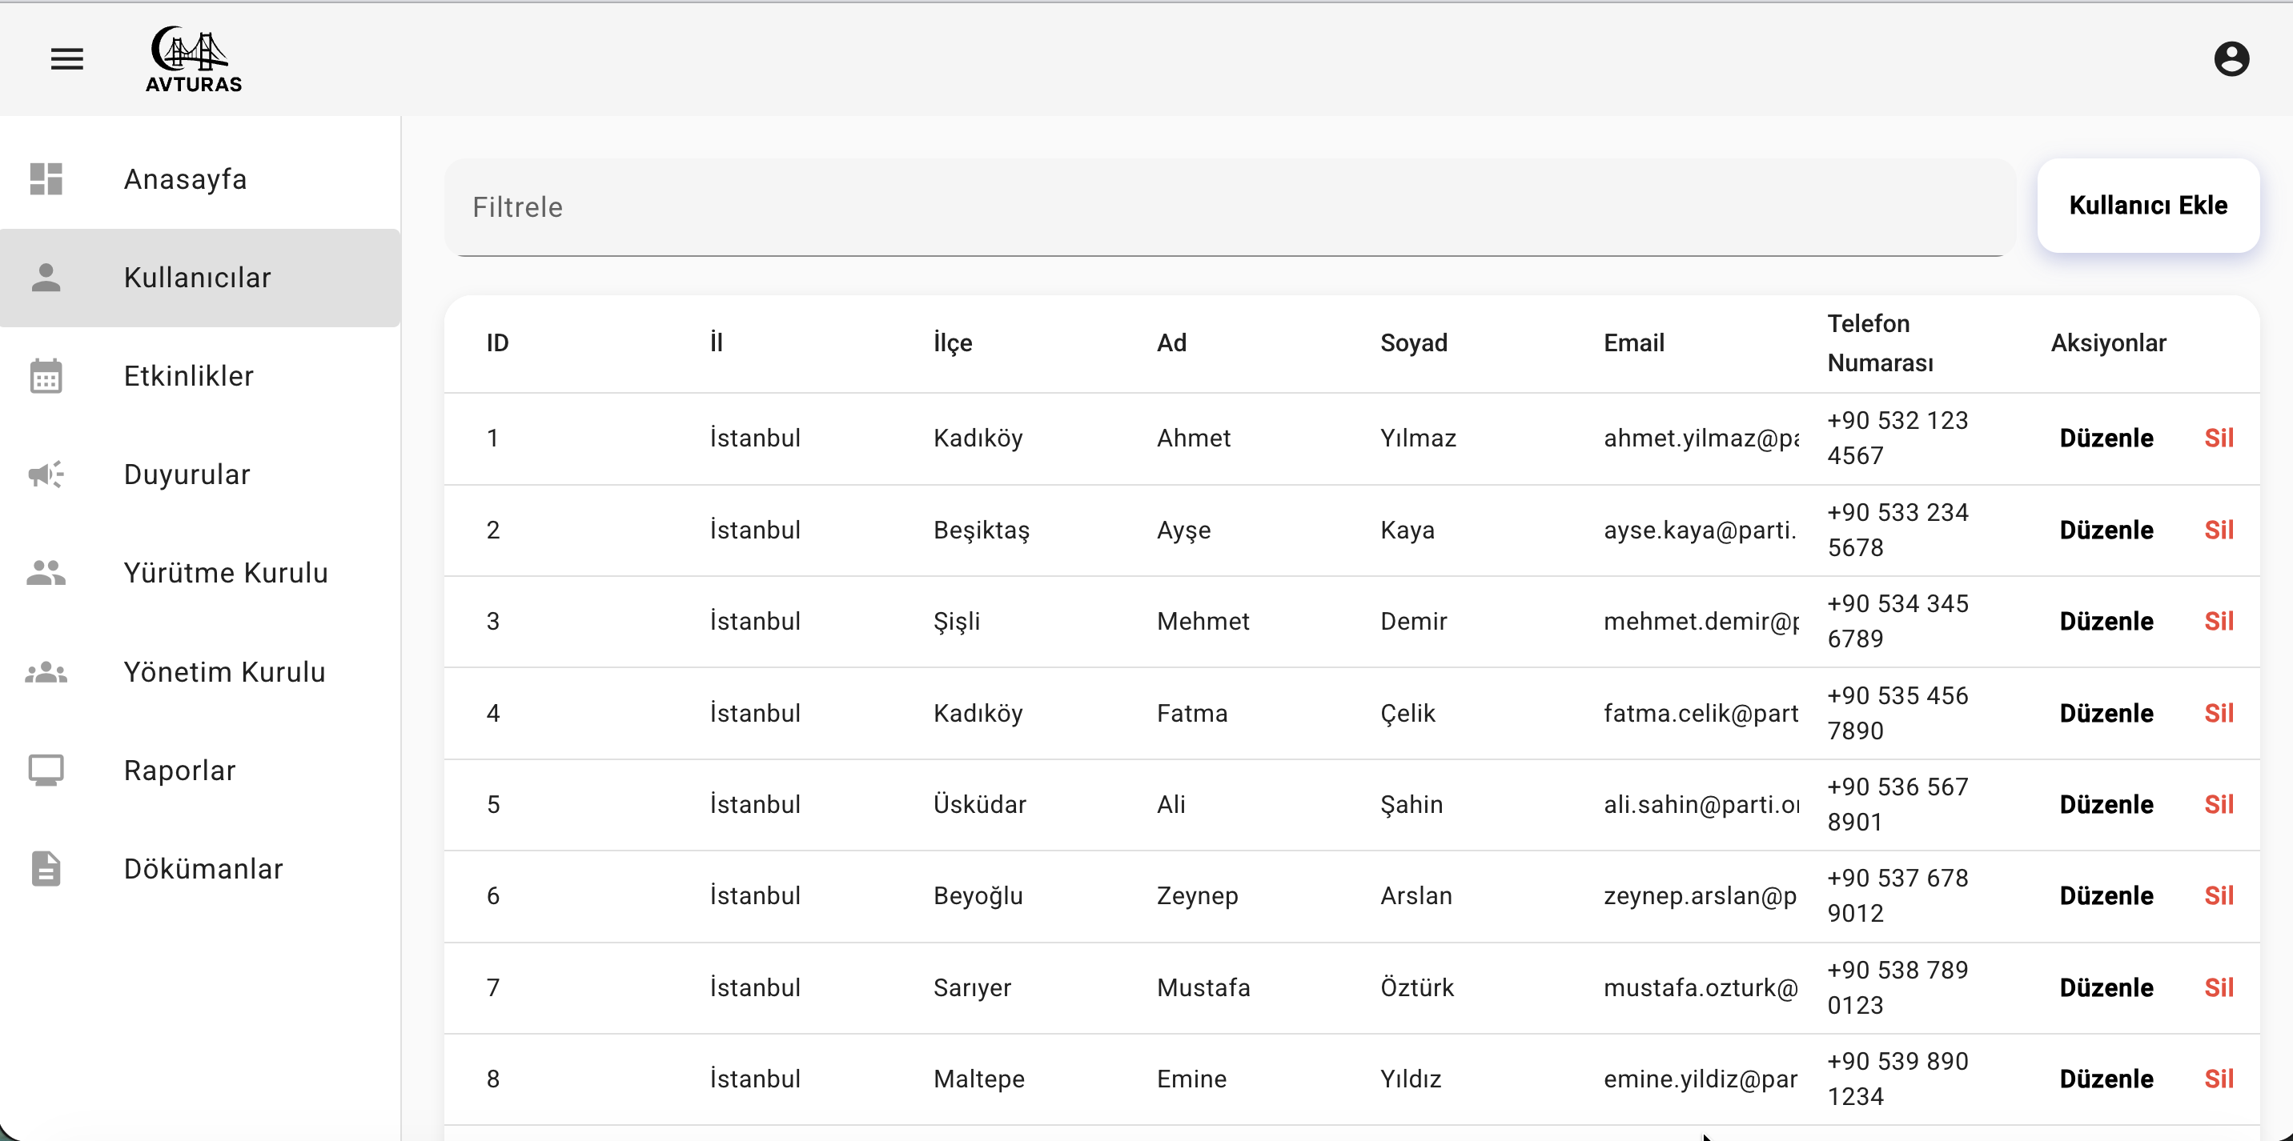
Task: Go to the Kullanıcılar menu item
Action: pos(198,278)
